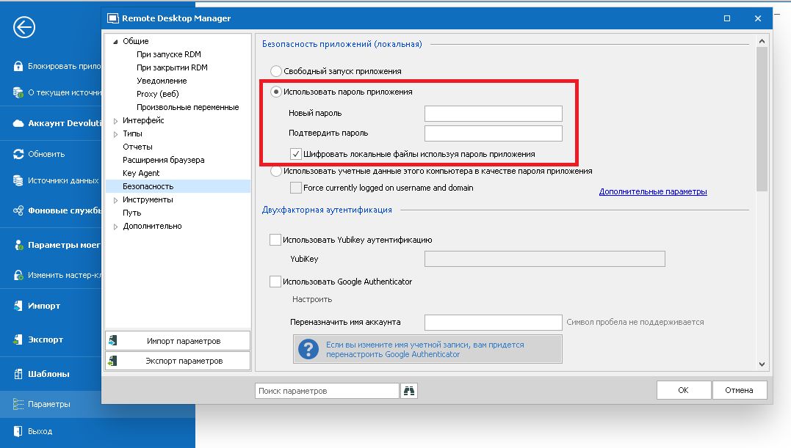Click the scrollbar down arrow

[x=762, y=364]
